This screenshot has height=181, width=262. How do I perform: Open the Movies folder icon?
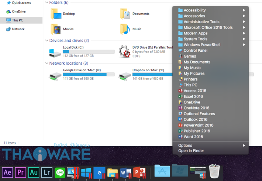56,29
